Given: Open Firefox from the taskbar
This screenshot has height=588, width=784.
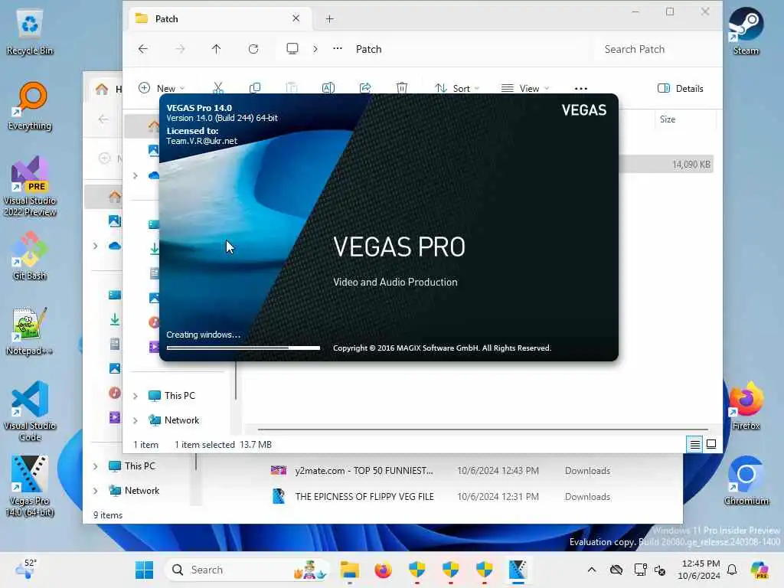Looking at the screenshot, I should [x=383, y=570].
